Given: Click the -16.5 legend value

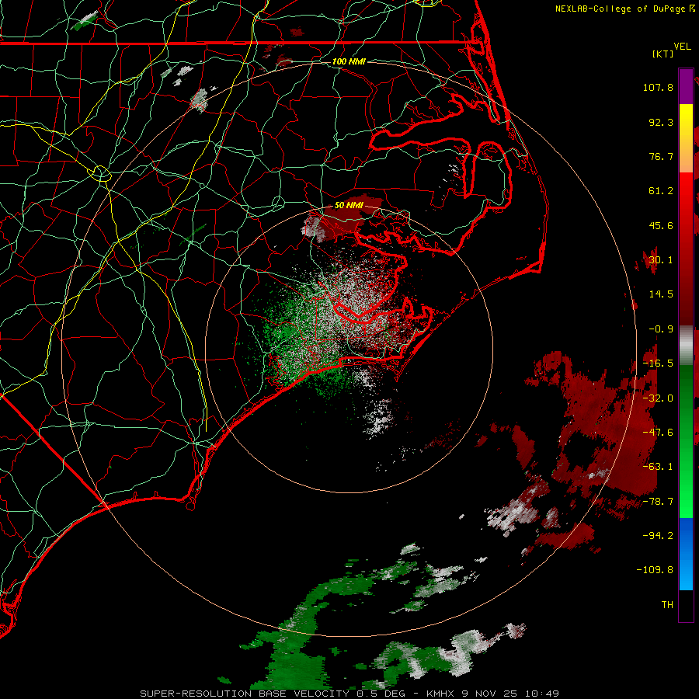Looking at the screenshot, I should click(x=658, y=363).
